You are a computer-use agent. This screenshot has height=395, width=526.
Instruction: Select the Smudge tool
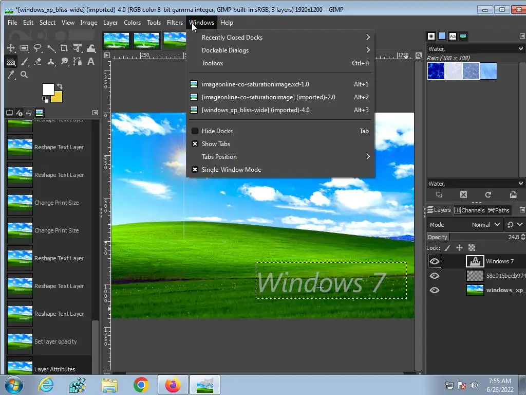[x=64, y=62]
